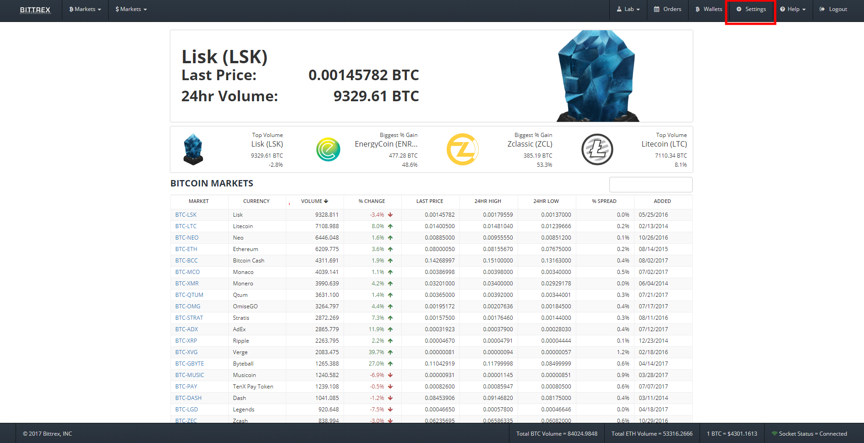Select the Lisk (LSK) Top Volume title
Viewport: 864px width, 443px height.
pos(267,144)
